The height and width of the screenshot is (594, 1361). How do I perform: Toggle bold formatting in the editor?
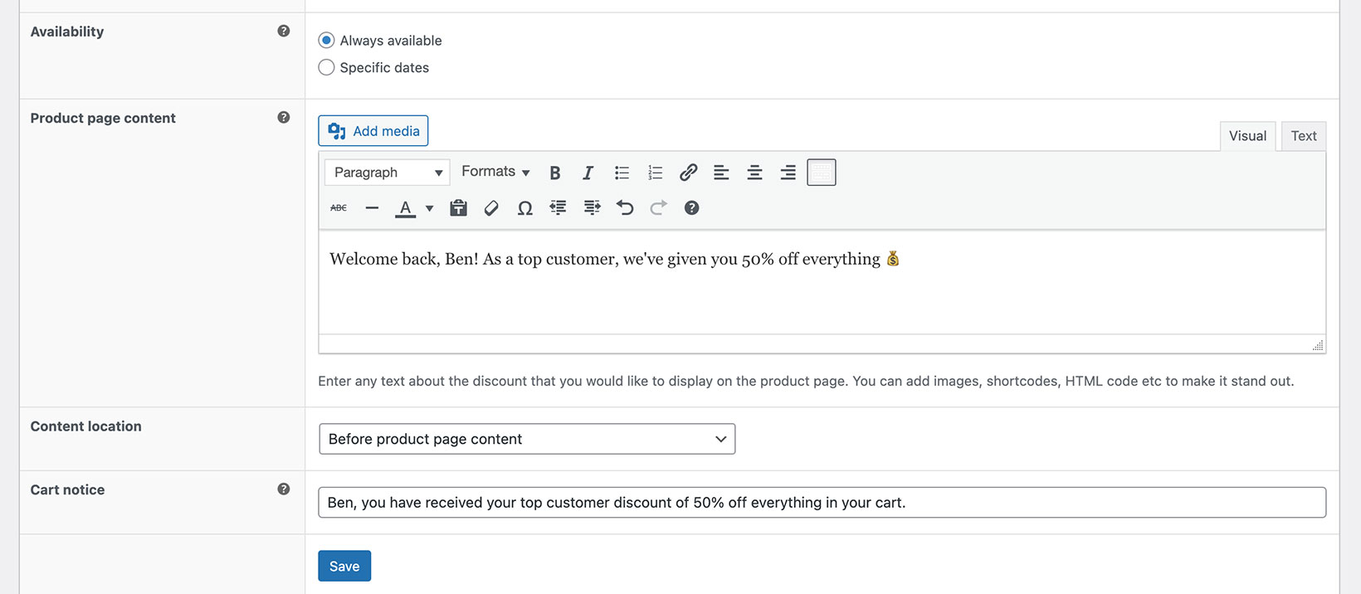click(555, 173)
